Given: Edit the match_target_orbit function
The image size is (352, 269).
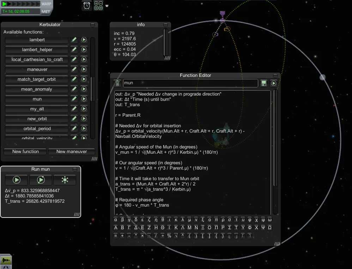Looking at the screenshot, I should click(74, 79).
